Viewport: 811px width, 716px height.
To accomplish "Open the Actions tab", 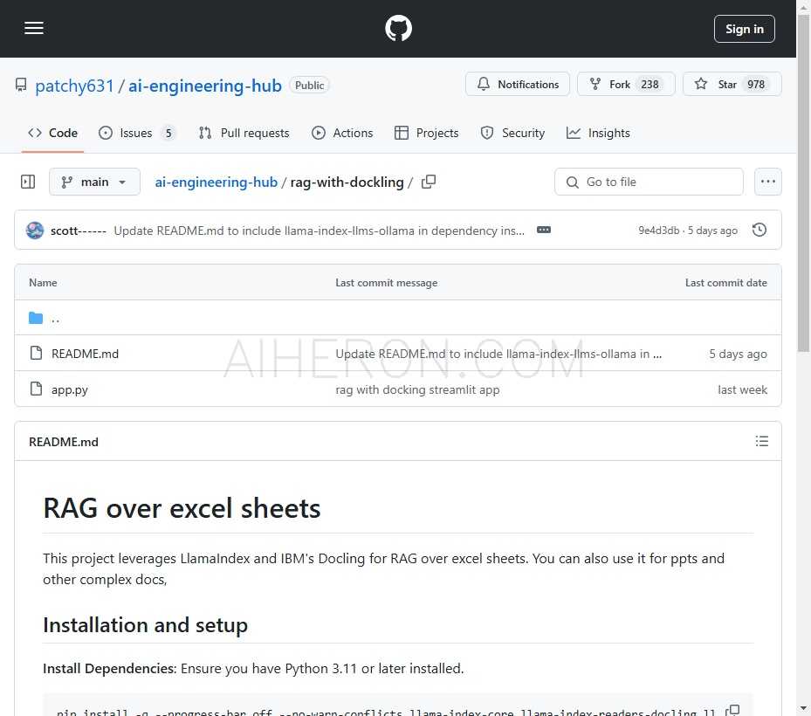I will [x=342, y=133].
